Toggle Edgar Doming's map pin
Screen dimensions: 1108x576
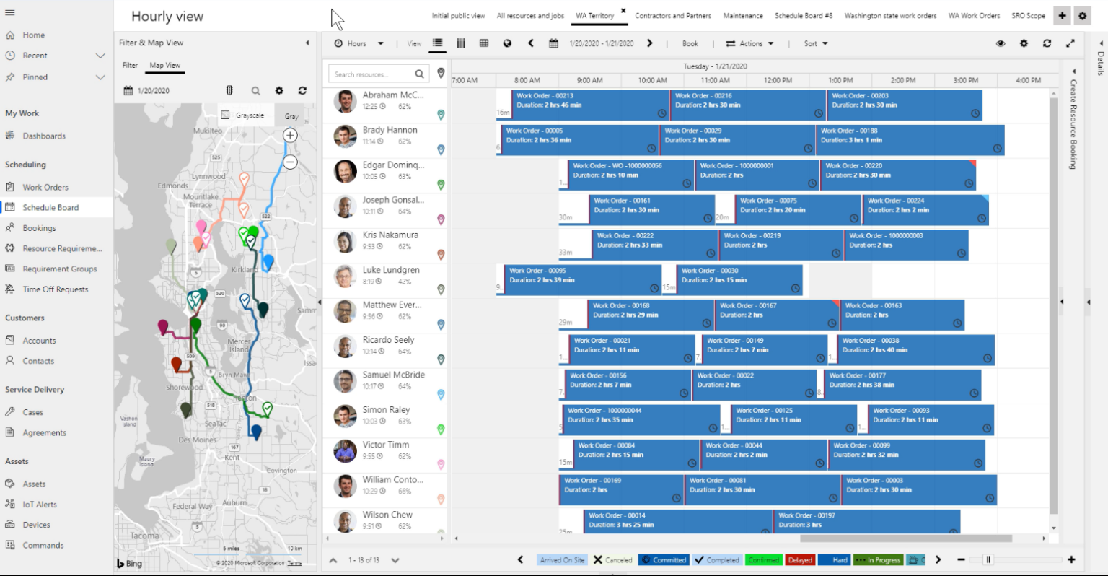click(x=441, y=185)
